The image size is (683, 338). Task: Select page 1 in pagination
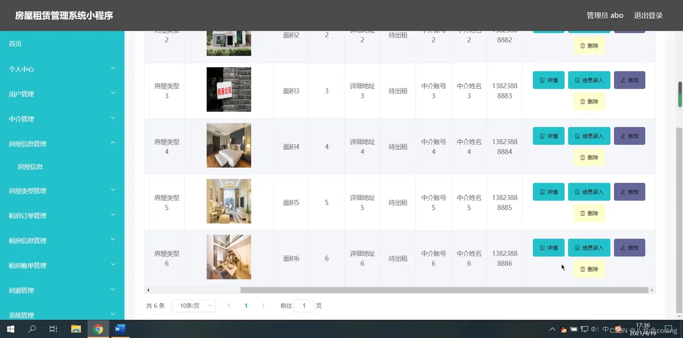click(x=246, y=306)
